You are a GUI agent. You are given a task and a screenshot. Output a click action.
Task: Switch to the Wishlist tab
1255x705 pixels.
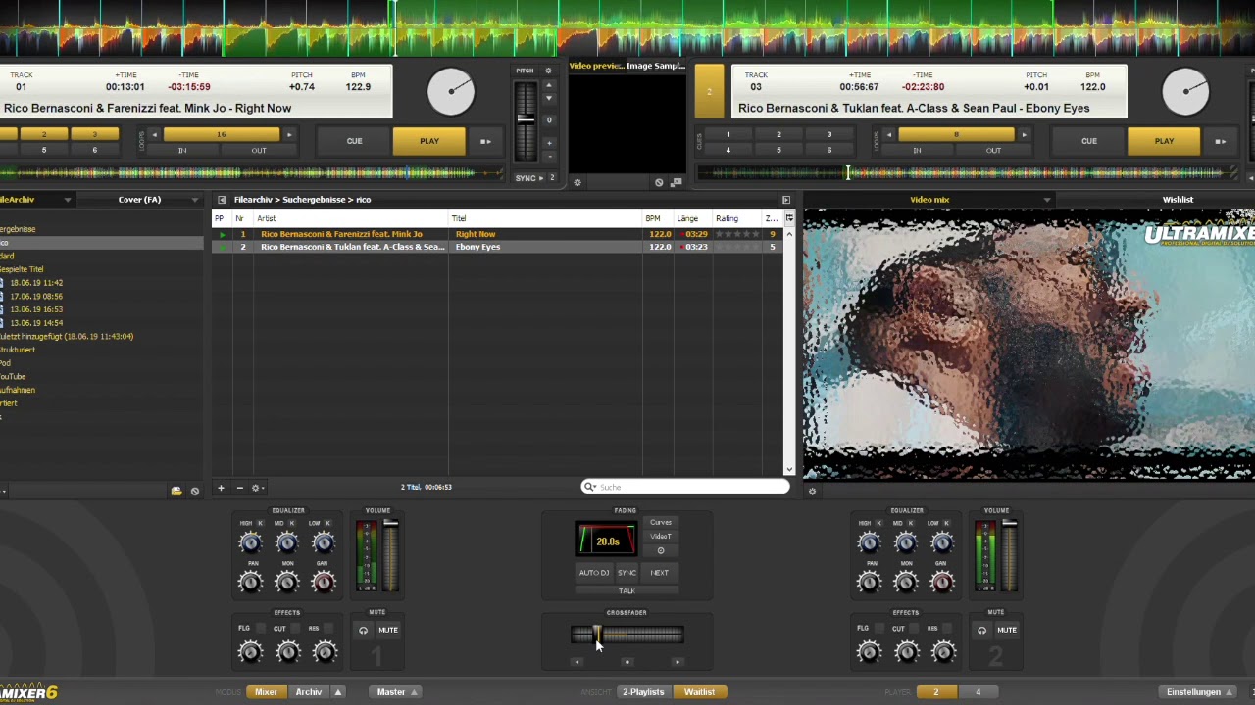[x=1178, y=200]
